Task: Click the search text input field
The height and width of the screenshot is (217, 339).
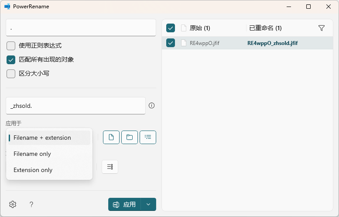Action: tap(81, 28)
